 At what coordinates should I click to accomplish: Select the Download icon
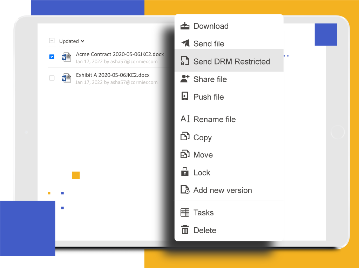[185, 26]
